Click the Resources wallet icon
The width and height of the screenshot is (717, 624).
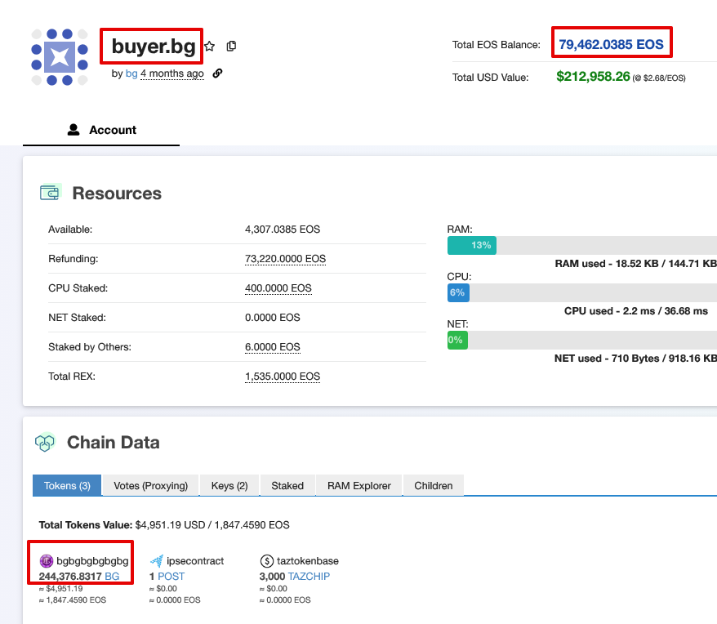[51, 193]
